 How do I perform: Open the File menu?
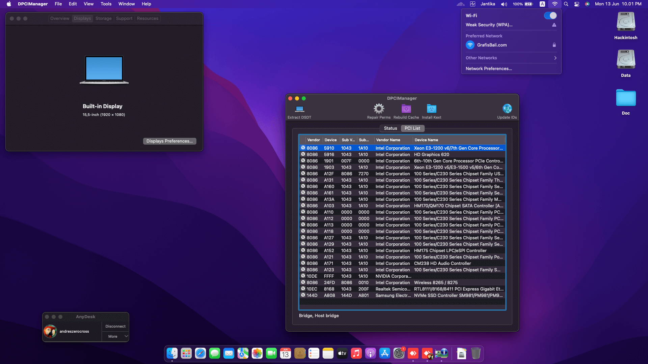point(58,4)
